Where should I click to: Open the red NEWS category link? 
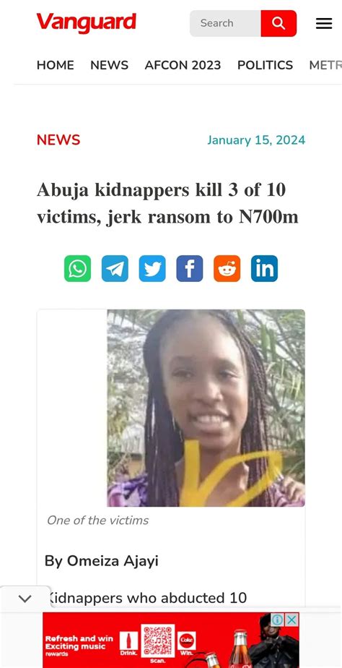58,140
